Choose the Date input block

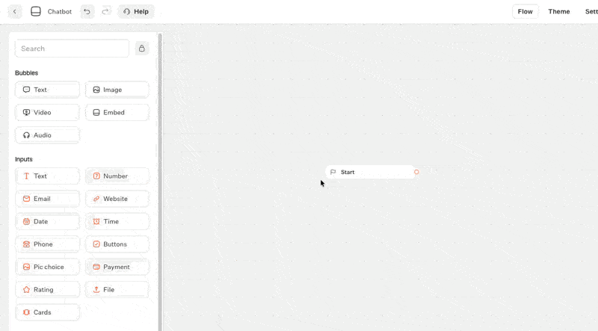pos(47,222)
